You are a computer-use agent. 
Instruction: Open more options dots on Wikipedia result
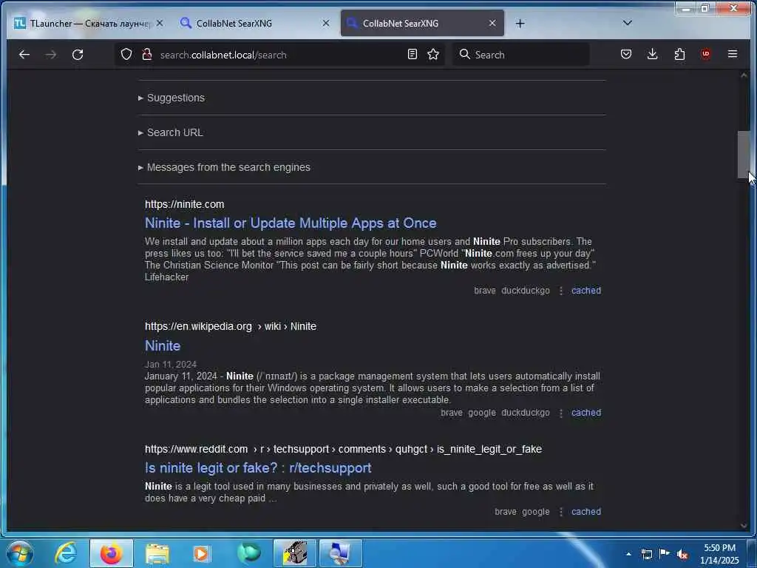click(561, 413)
